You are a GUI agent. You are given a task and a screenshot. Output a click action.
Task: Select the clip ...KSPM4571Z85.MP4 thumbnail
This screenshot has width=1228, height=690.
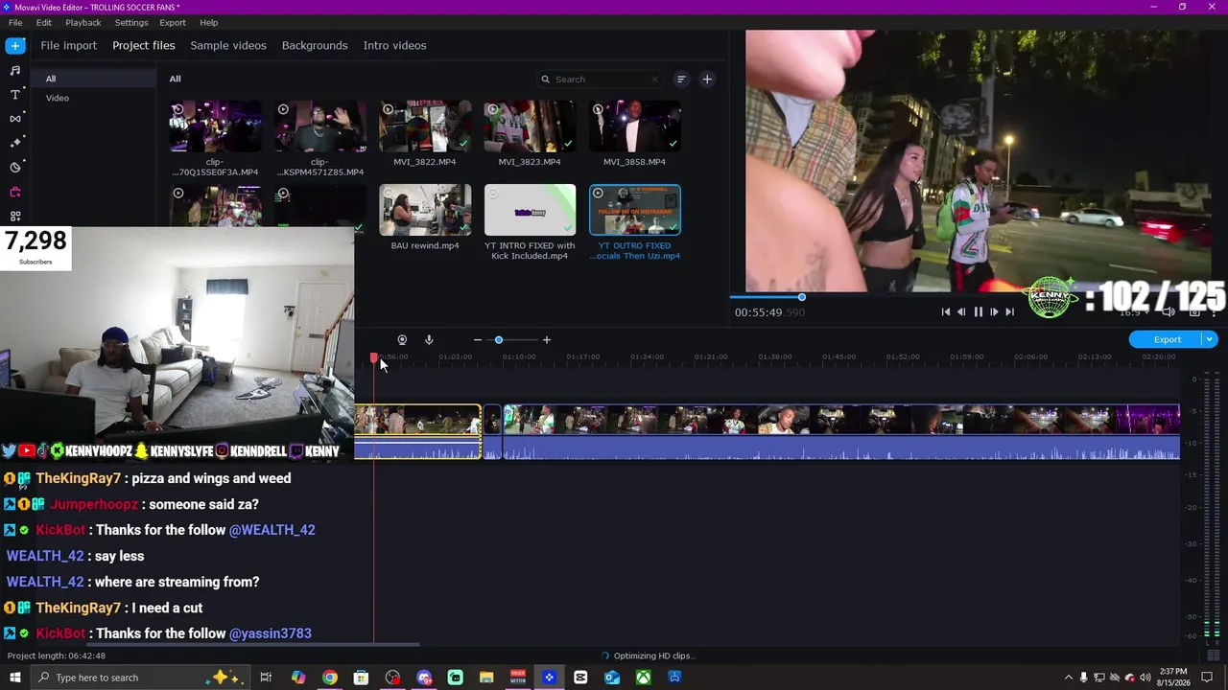pyautogui.click(x=320, y=126)
